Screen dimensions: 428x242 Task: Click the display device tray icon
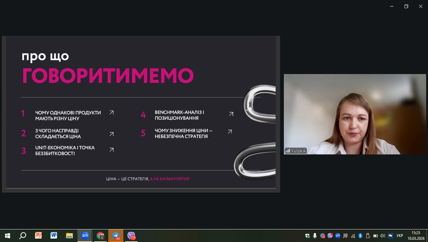coord(345,236)
